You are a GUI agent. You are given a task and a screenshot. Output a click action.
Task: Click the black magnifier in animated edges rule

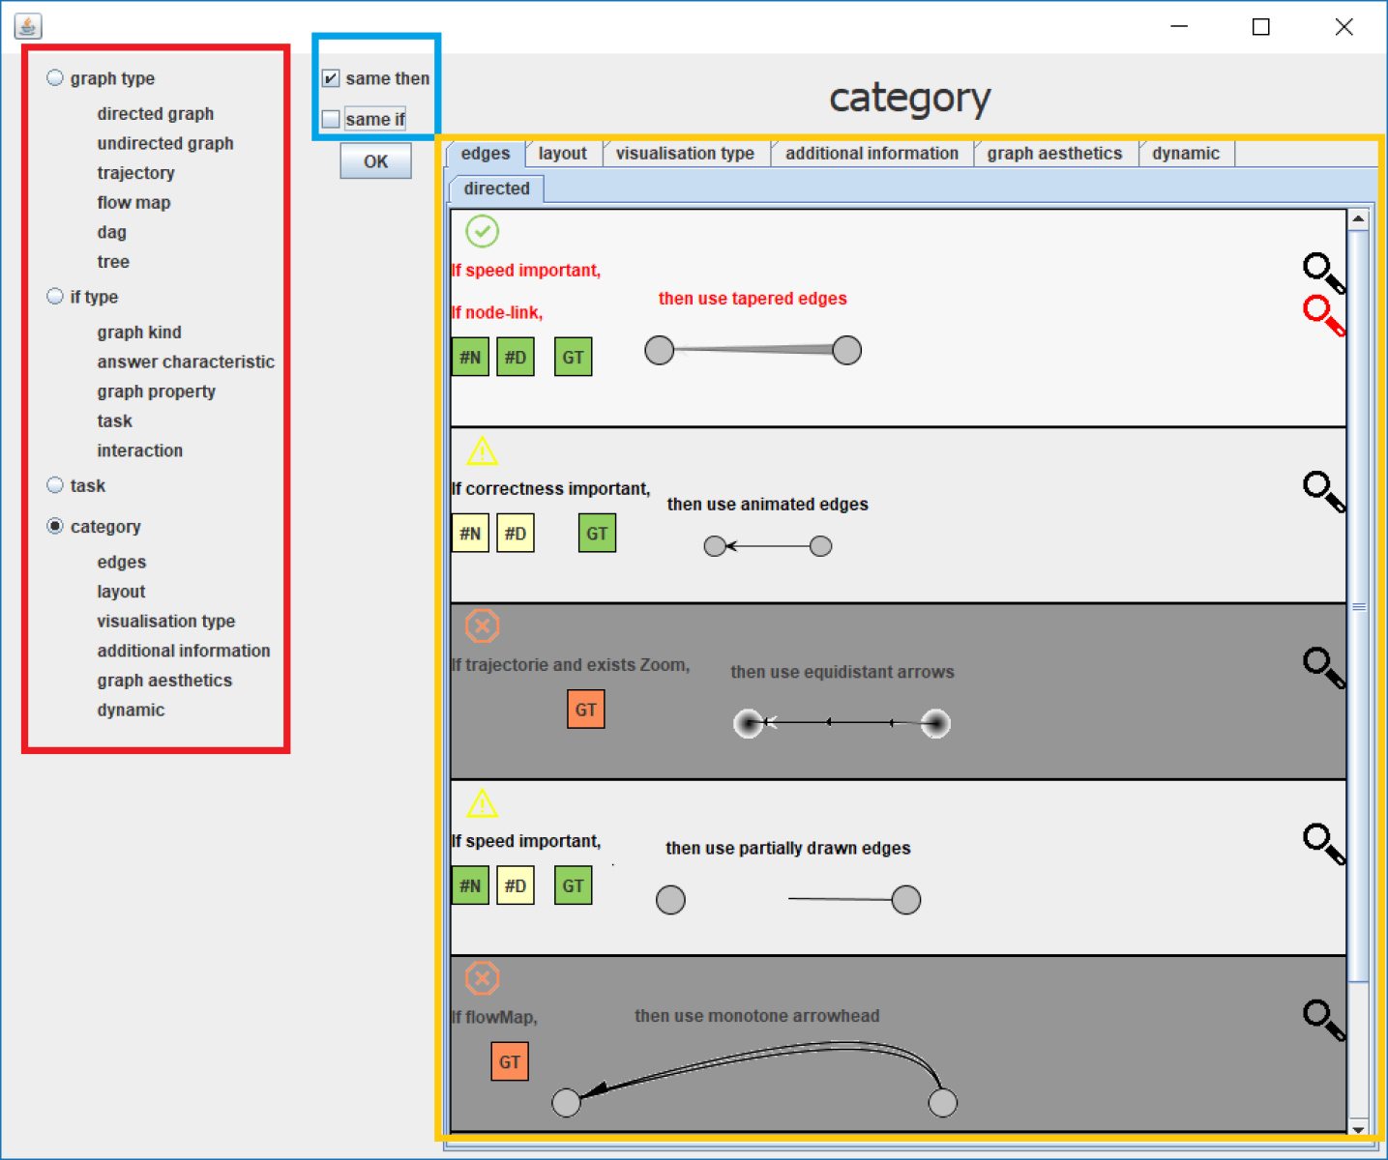[1323, 490]
